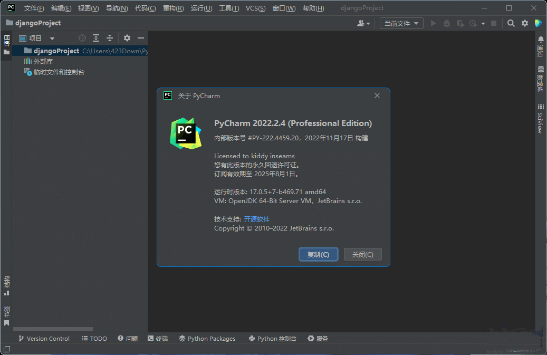This screenshot has width=547, height=355.
Task: Open the 开源软件 support link
Action: point(257,219)
